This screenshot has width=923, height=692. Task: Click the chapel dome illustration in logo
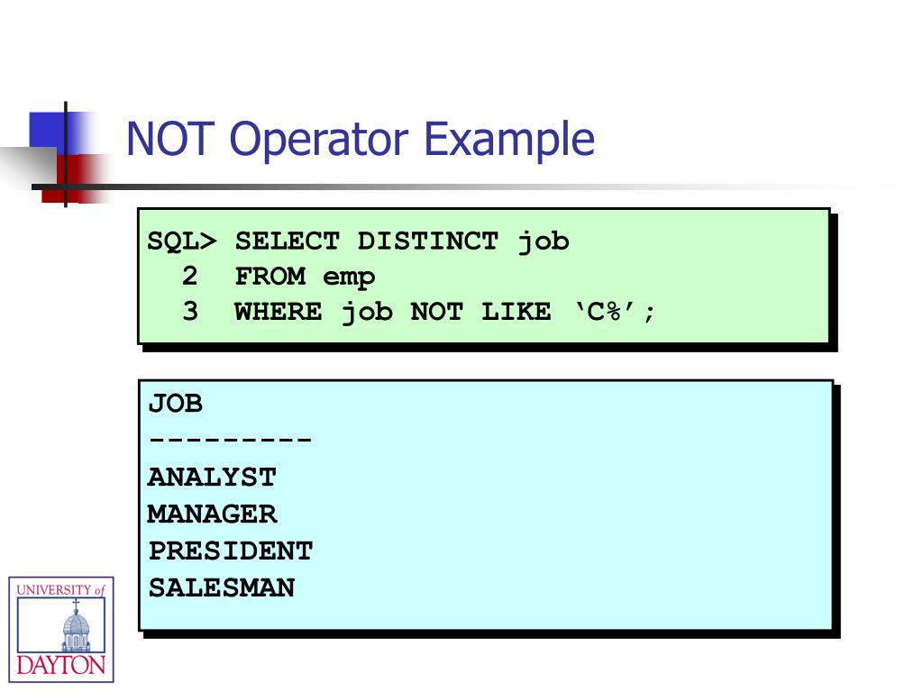coord(76,627)
